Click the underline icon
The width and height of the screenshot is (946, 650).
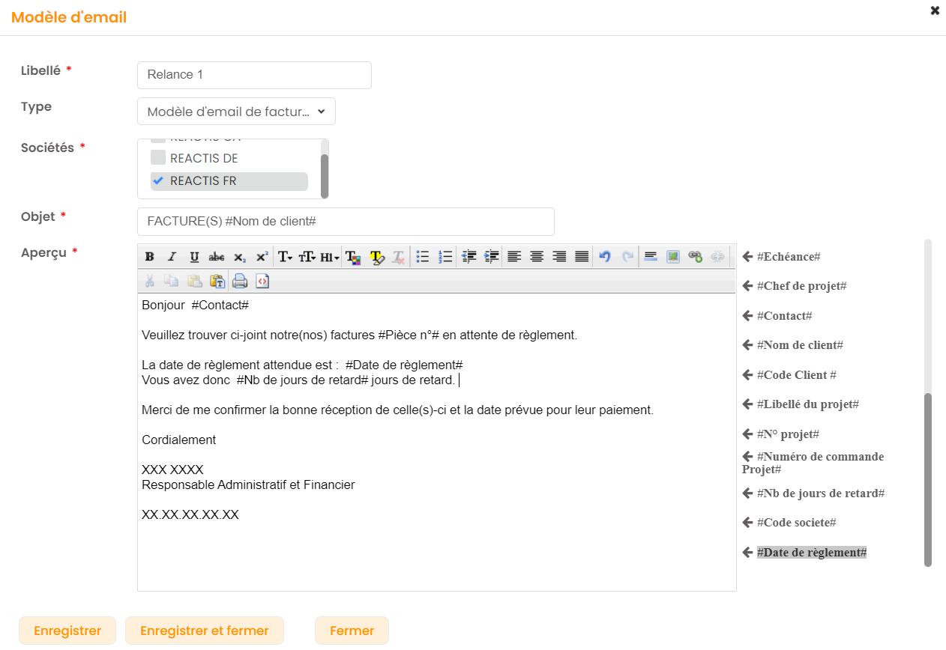(194, 257)
